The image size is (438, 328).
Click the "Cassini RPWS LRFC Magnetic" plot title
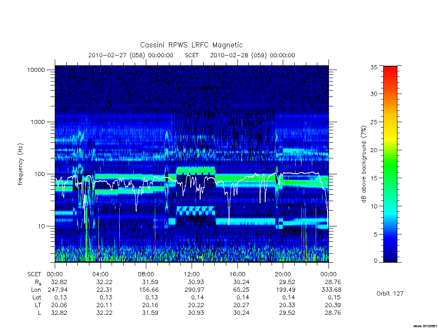[x=191, y=45]
